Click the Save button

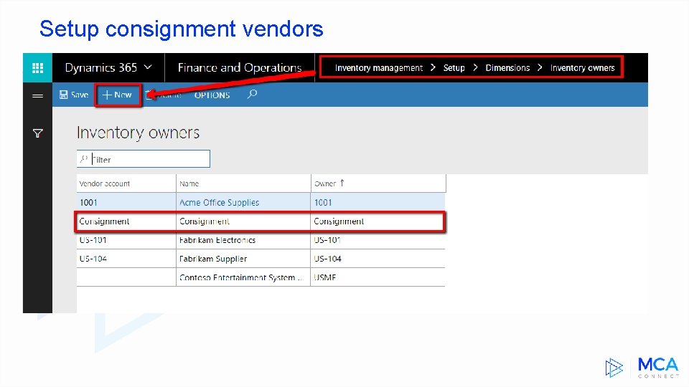pos(74,95)
